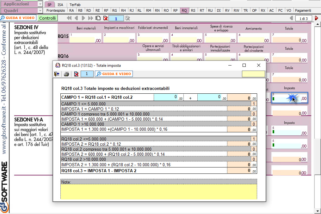
Task: Go to the RN quadro tab
Action: (157, 10)
